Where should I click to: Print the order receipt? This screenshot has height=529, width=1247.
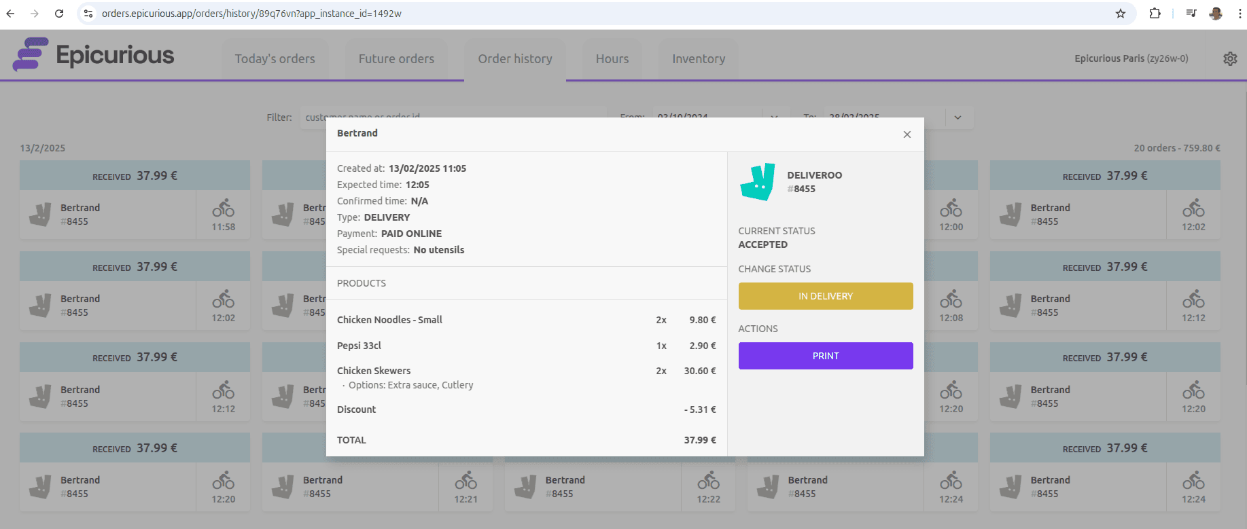[826, 356]
